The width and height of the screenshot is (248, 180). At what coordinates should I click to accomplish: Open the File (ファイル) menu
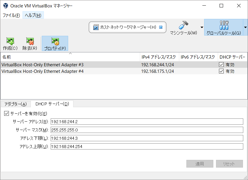tap(11, 15)
